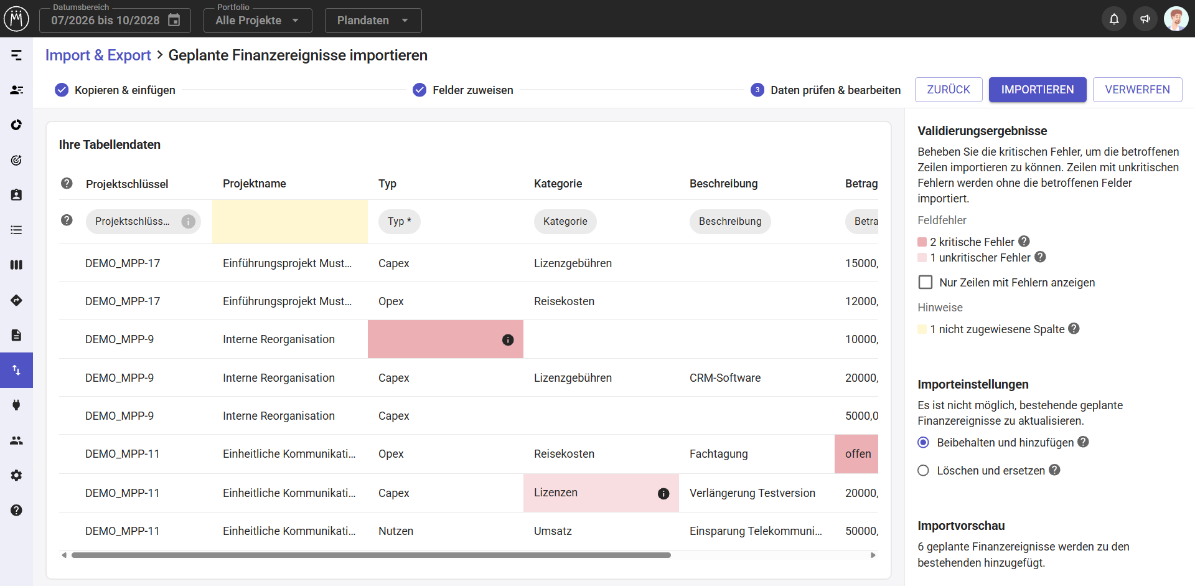Go to Kopieren & einfügen step

tap(115, 90)
